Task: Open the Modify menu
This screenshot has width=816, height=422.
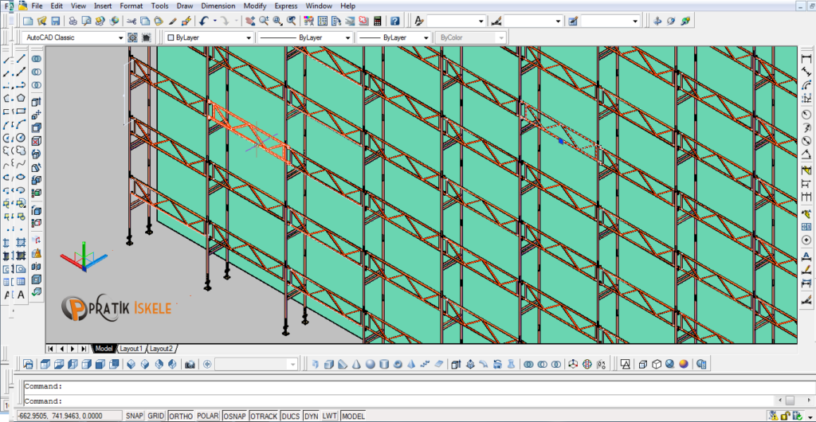Action: (254, 6)
